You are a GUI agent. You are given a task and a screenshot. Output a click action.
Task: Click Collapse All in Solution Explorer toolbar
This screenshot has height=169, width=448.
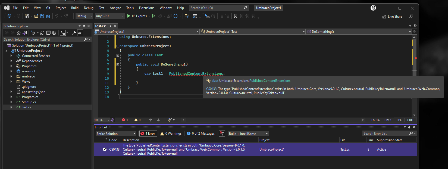48,33
